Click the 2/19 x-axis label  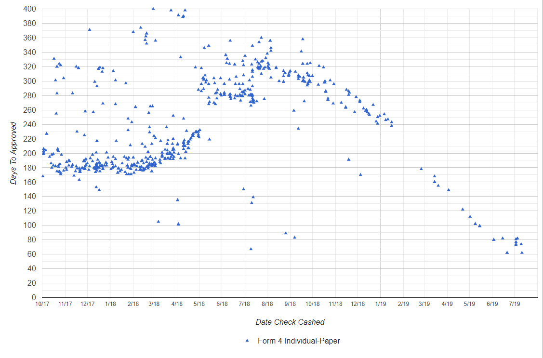coord(403,304)
